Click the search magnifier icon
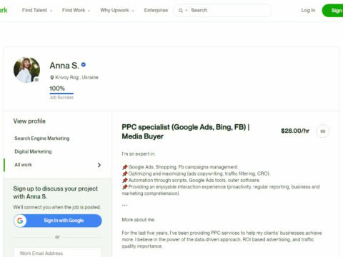Screen dimensions: 343x257 181,11
